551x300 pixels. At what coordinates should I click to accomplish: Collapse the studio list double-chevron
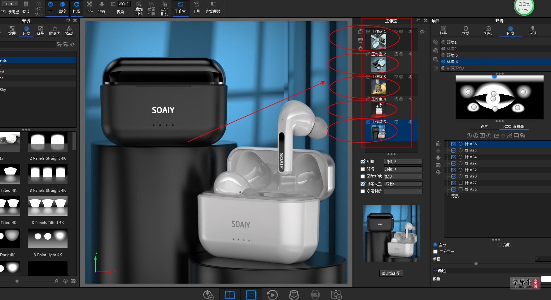coord(422,32)
